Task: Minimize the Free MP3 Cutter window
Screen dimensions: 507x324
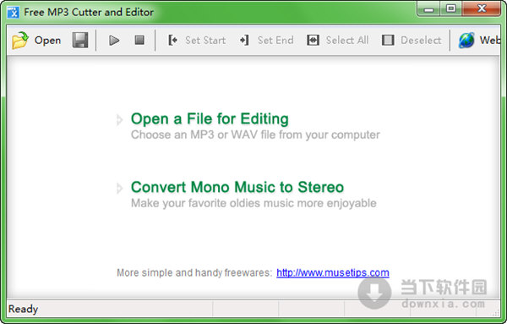Action: click(x=428, y=8)
